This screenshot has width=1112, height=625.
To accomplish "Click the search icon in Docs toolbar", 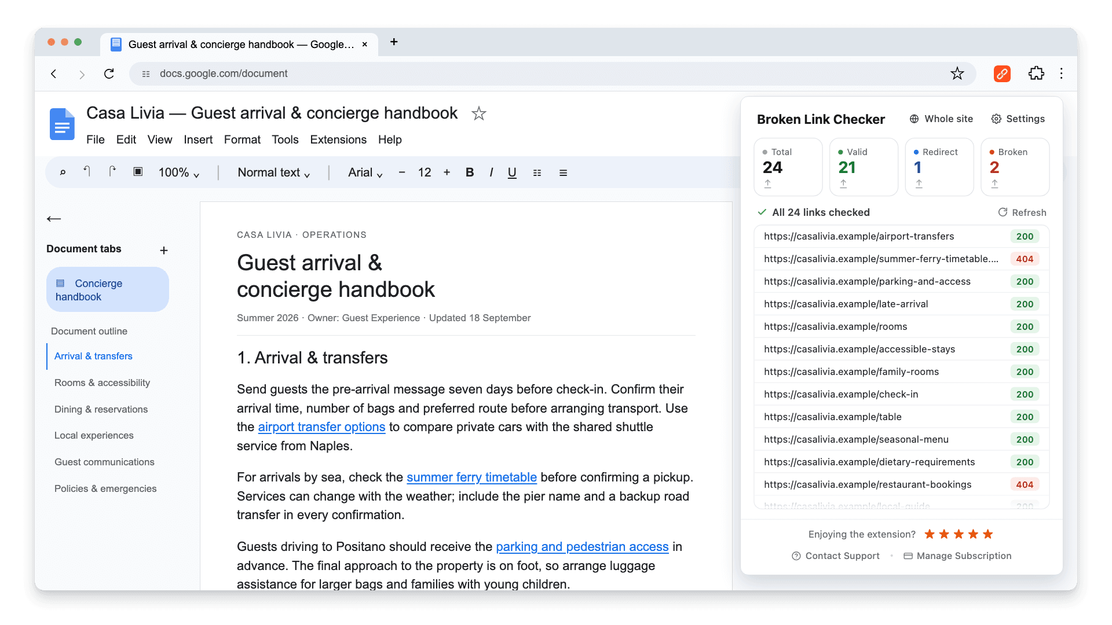I will click(63, 172).
